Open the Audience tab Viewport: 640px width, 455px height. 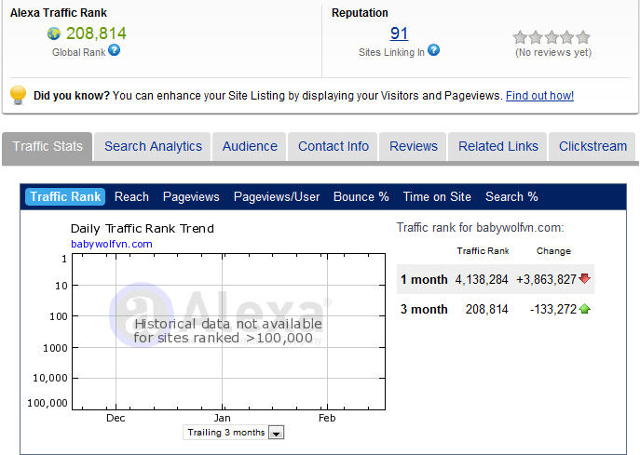pos(250,146)
